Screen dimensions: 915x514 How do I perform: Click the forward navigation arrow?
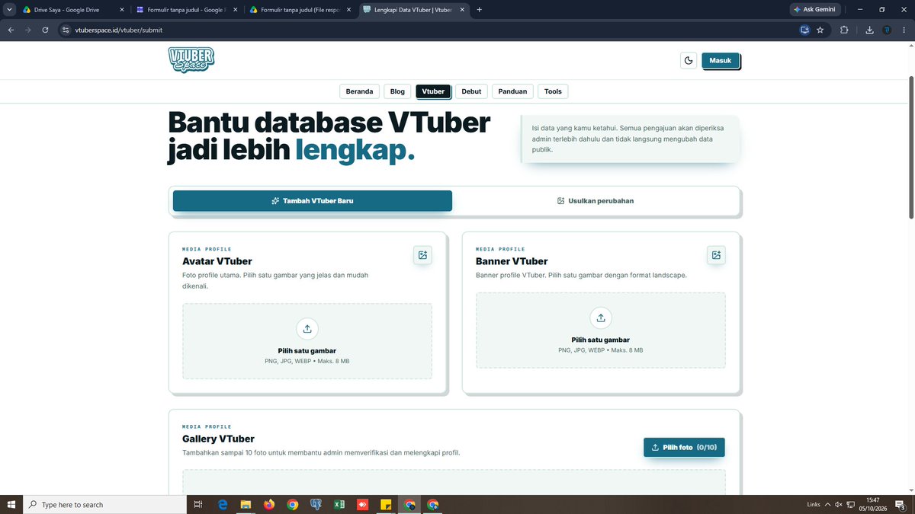point(28,30)
